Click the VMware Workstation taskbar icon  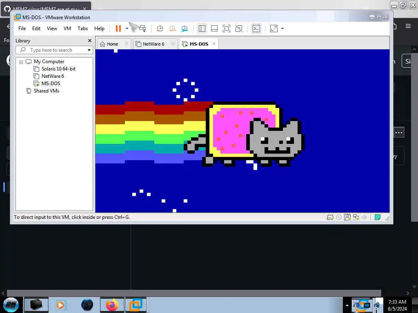point(136,305)
